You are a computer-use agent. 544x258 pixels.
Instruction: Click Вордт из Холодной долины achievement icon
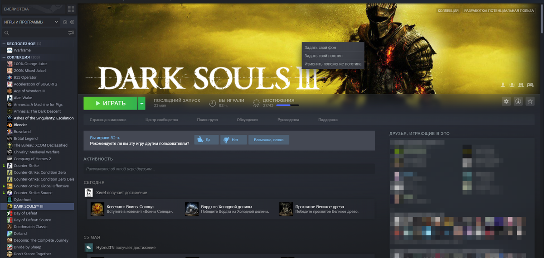pos(192,209)
